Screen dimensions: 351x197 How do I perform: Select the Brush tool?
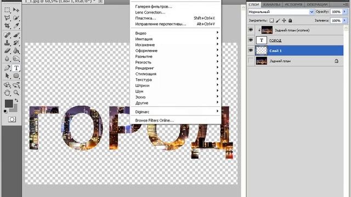point(16,35)
